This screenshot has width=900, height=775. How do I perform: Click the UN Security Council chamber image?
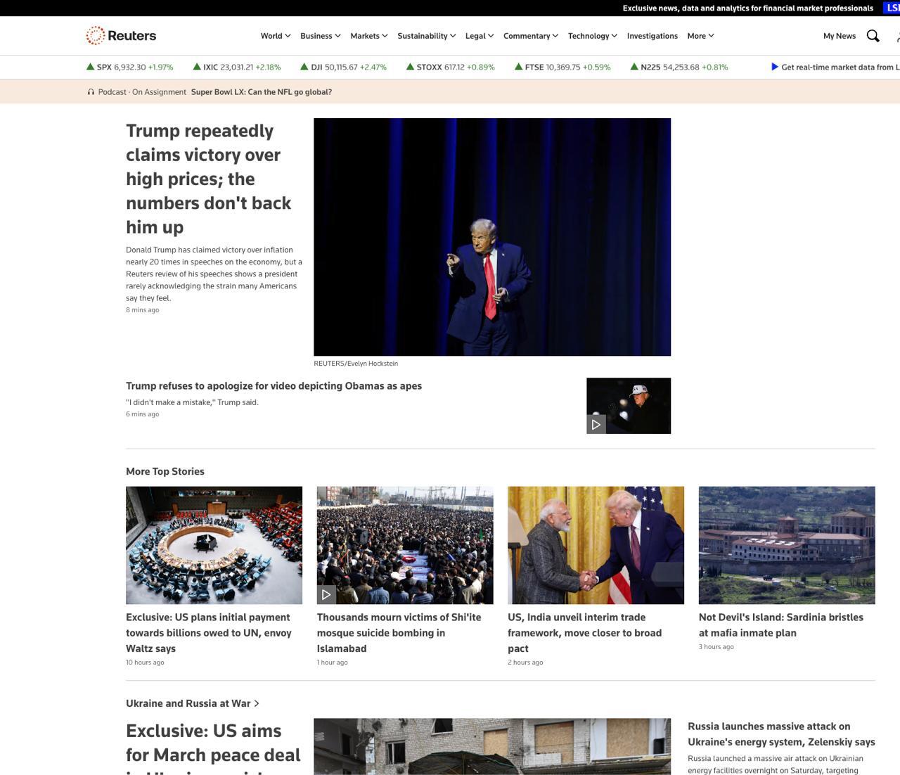click(x=214, y=545)
